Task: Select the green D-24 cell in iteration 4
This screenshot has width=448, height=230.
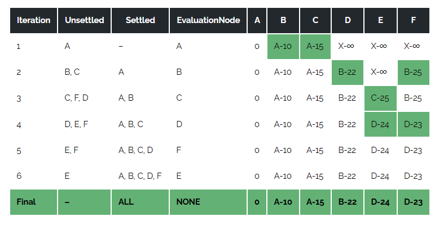Action: pos(380,124)
